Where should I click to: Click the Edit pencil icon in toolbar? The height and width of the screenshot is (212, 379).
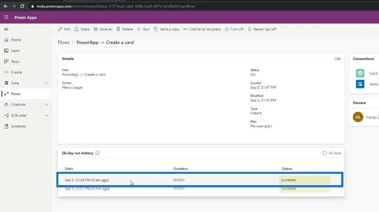pyautogui.click(x=60, y=29)
